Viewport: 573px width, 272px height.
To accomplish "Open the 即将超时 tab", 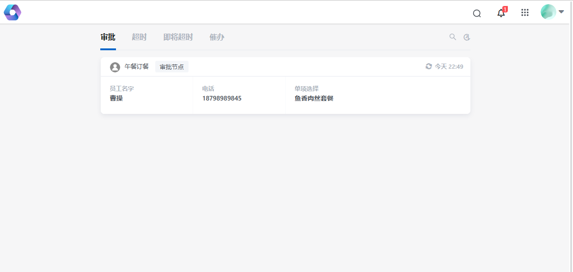I will point(178,37).
